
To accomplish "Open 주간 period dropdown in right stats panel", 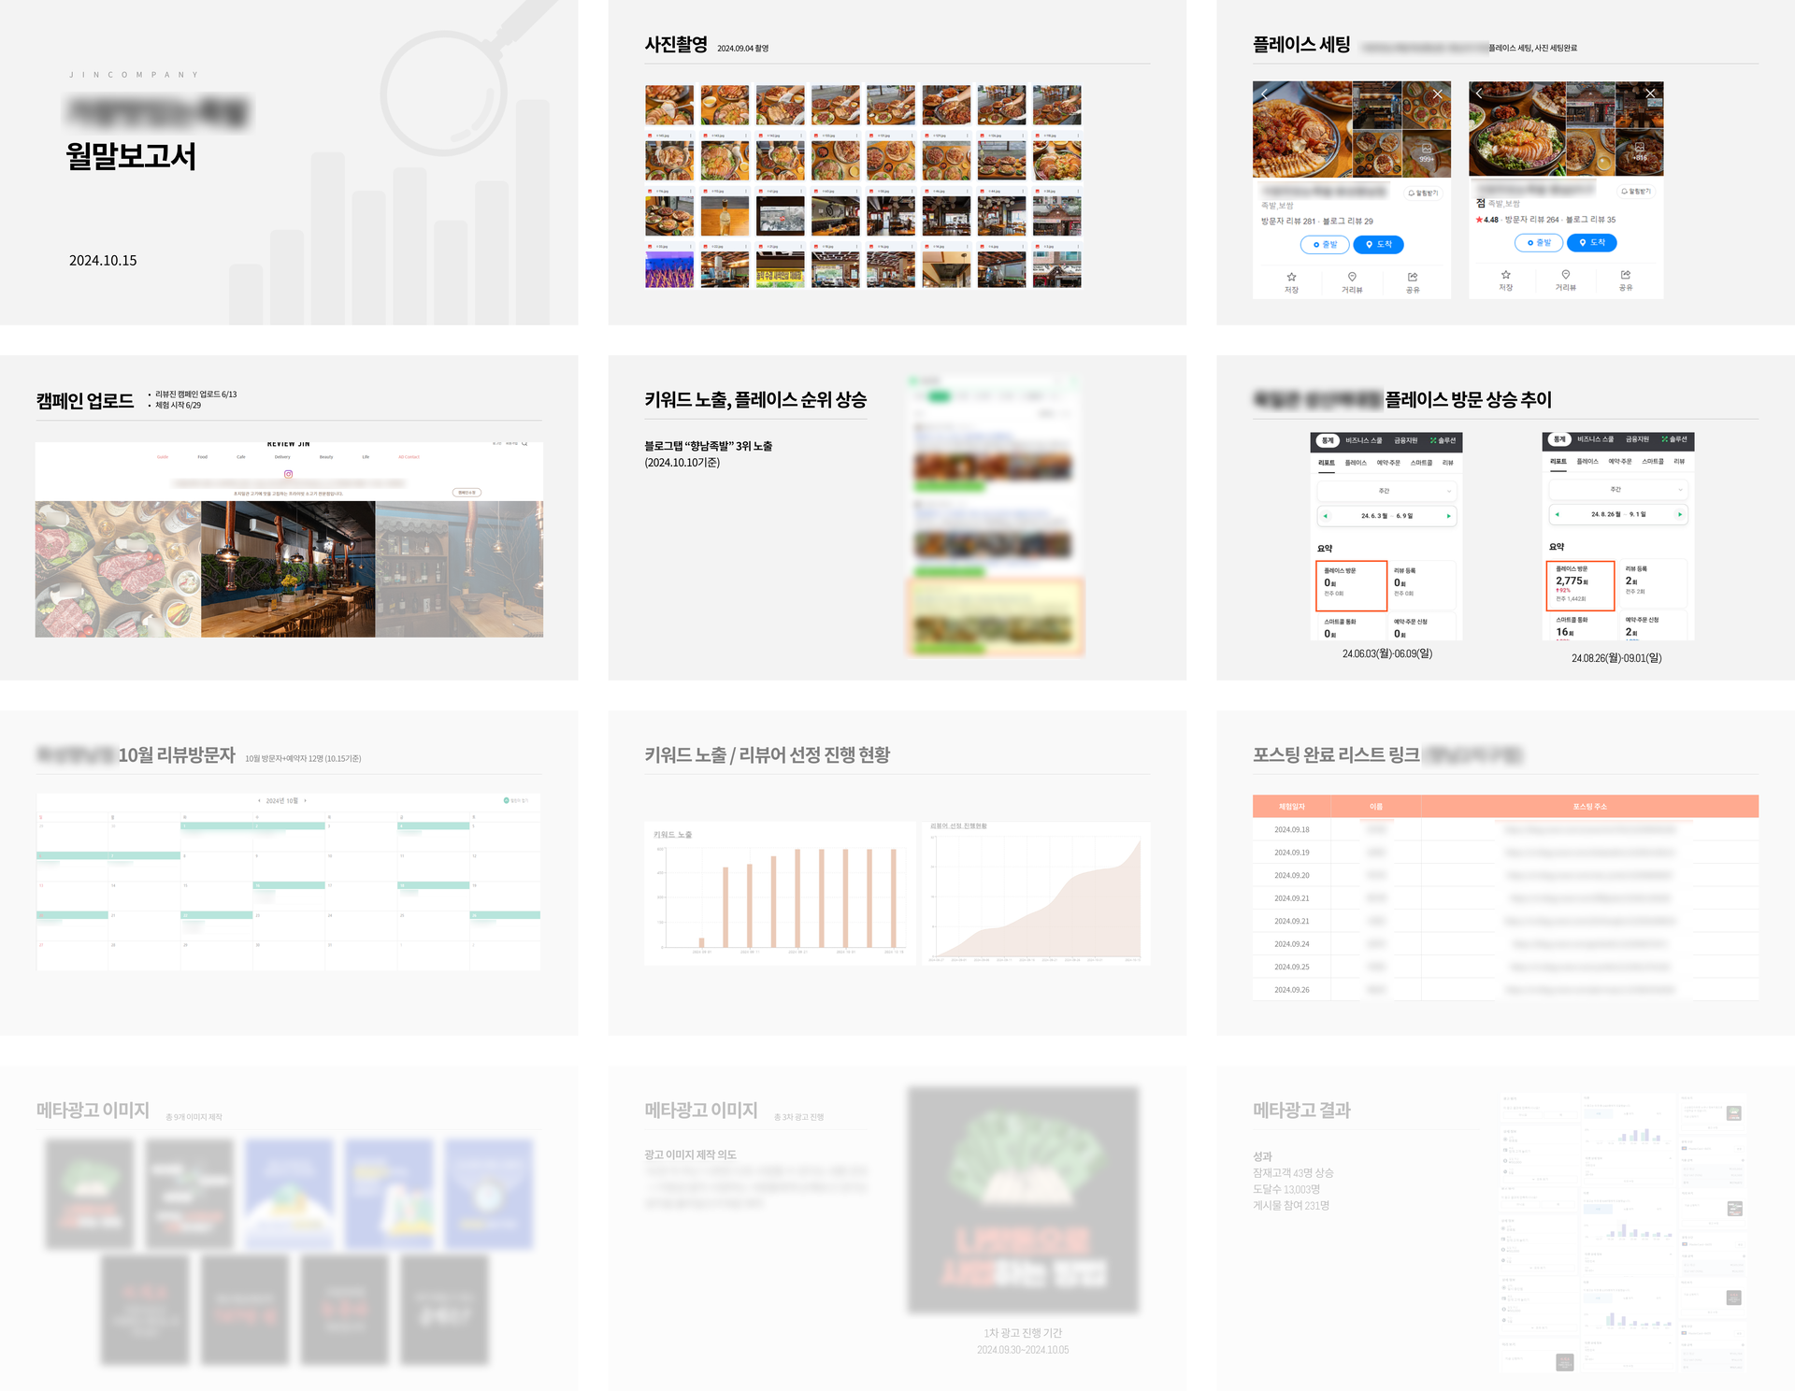I will 1617,490.
